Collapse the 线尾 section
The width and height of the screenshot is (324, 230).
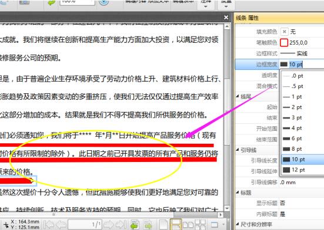[238, 96]
